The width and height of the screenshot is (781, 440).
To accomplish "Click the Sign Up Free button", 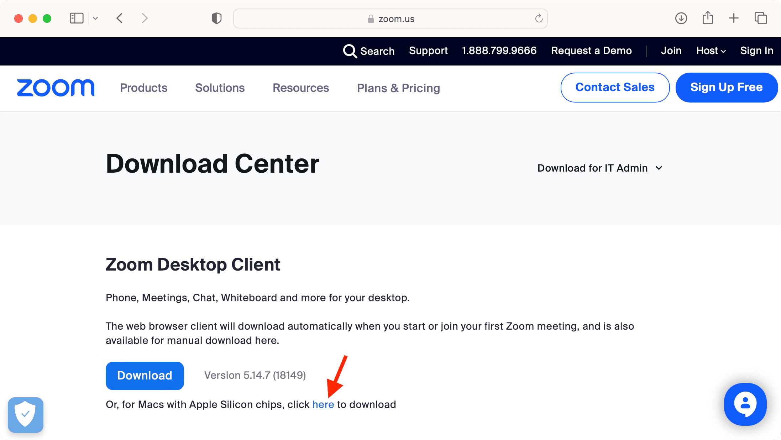I will [x=726, y=88].
